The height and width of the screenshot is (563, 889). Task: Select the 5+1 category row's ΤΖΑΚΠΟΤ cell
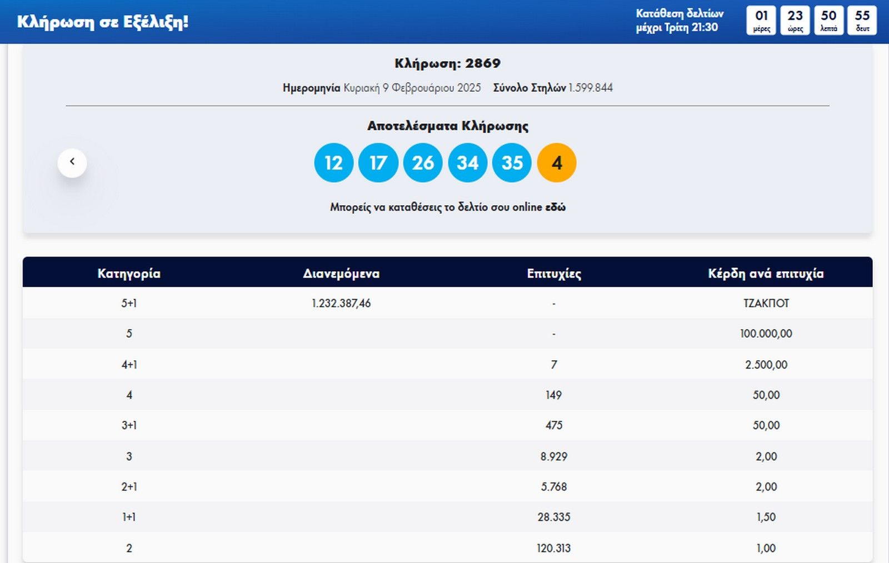[x=766, y=303]
